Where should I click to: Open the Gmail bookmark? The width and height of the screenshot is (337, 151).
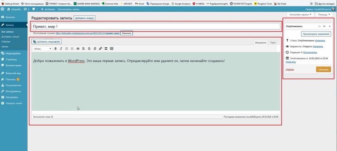[139, 4]
